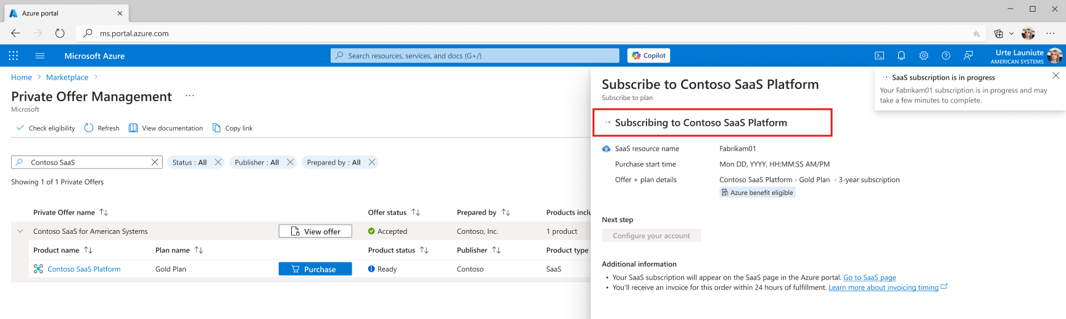This screenshot has width=1066, height=319.
Task: Click Copy link in the toolbar
Action: (233, 128)
